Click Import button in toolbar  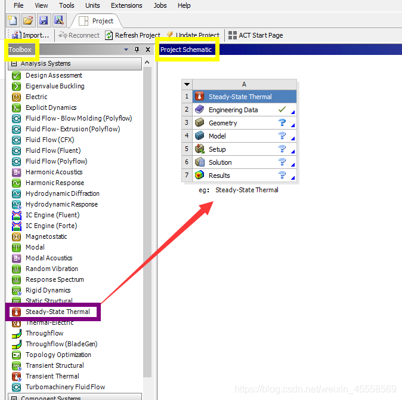[x=30, y=35]
